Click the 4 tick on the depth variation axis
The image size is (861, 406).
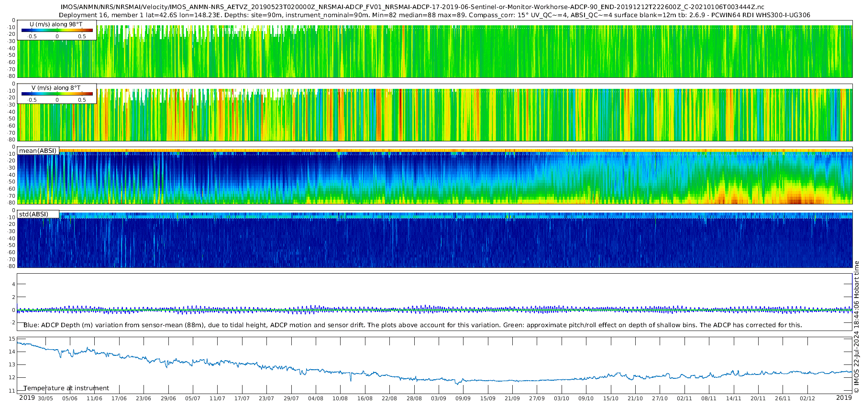13,284
